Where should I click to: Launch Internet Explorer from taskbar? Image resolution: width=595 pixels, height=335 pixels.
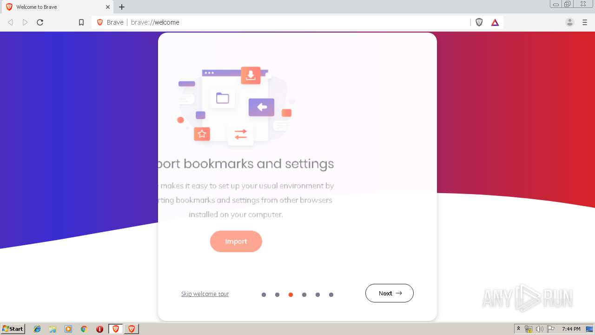click(x=37, y=329)
